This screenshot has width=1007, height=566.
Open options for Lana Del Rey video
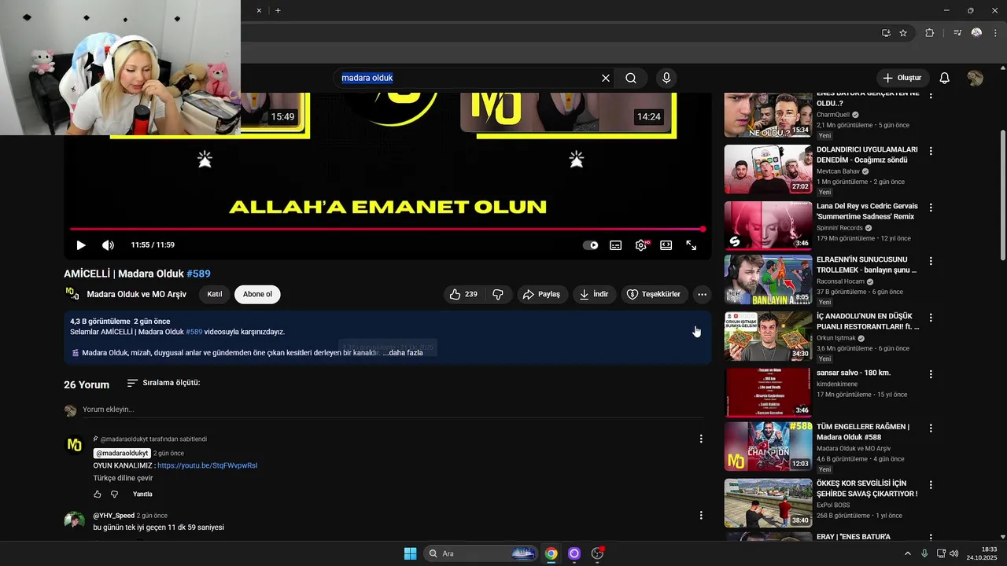coord(931,208)
